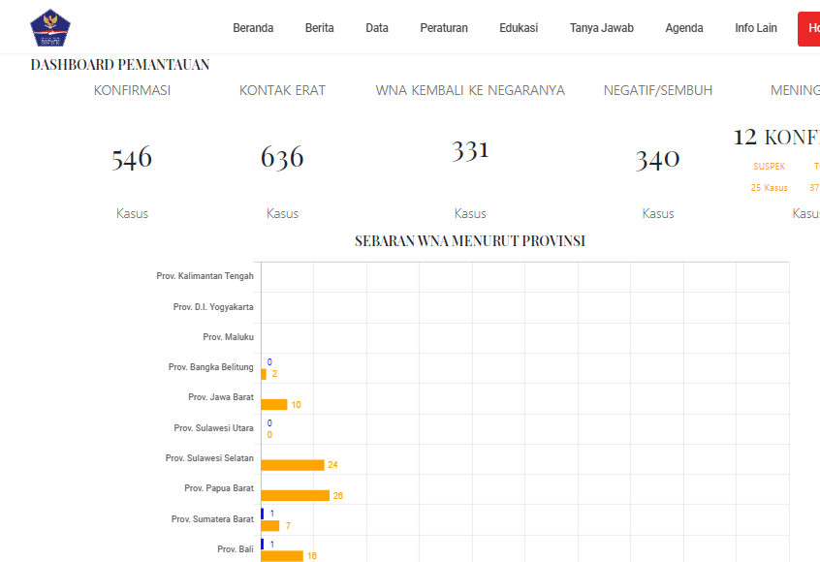
Task: Click the 636 Kontak Erat figure
Action: (x=282, y=158)
